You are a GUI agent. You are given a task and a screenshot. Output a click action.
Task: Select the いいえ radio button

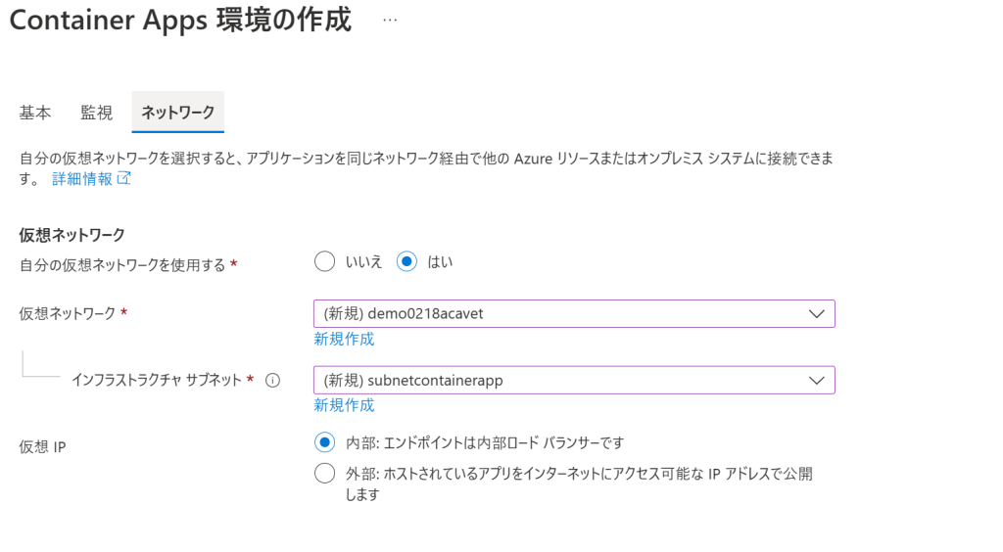(324, 261)
